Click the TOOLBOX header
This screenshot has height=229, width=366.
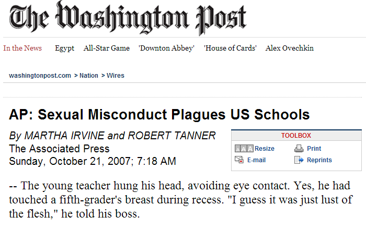point(296,135)
